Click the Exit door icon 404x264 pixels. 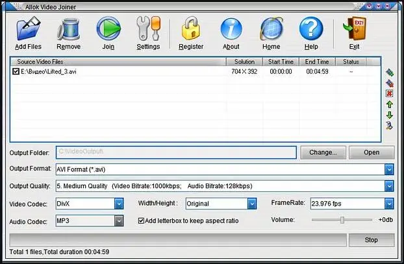point(355,29)
